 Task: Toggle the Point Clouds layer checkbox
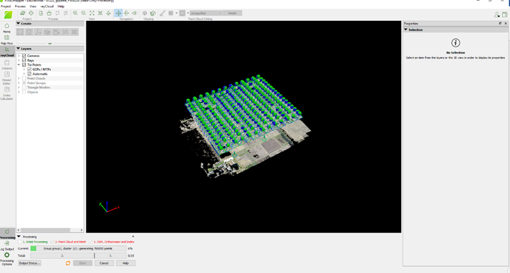pyautogui.click(x=24, y=78)
